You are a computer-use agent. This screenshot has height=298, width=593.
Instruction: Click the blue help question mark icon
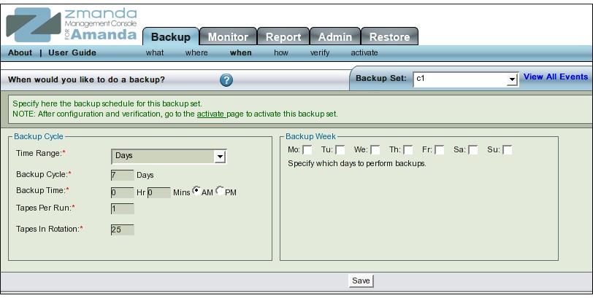point(226,80)
